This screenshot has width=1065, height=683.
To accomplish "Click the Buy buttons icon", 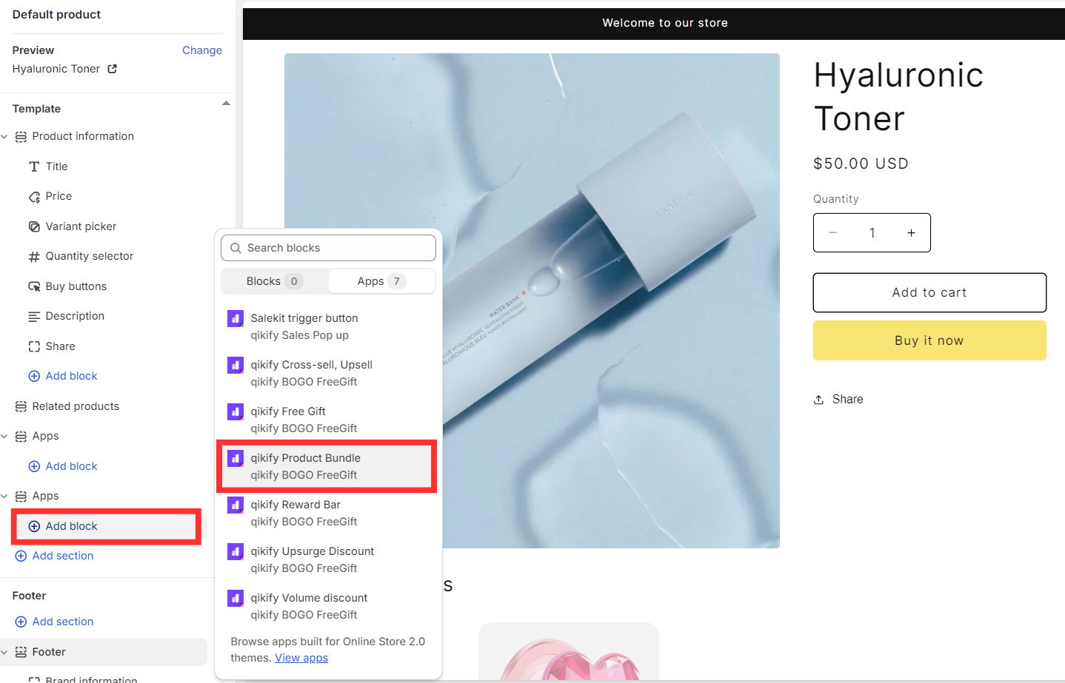I will pos(34,286).
